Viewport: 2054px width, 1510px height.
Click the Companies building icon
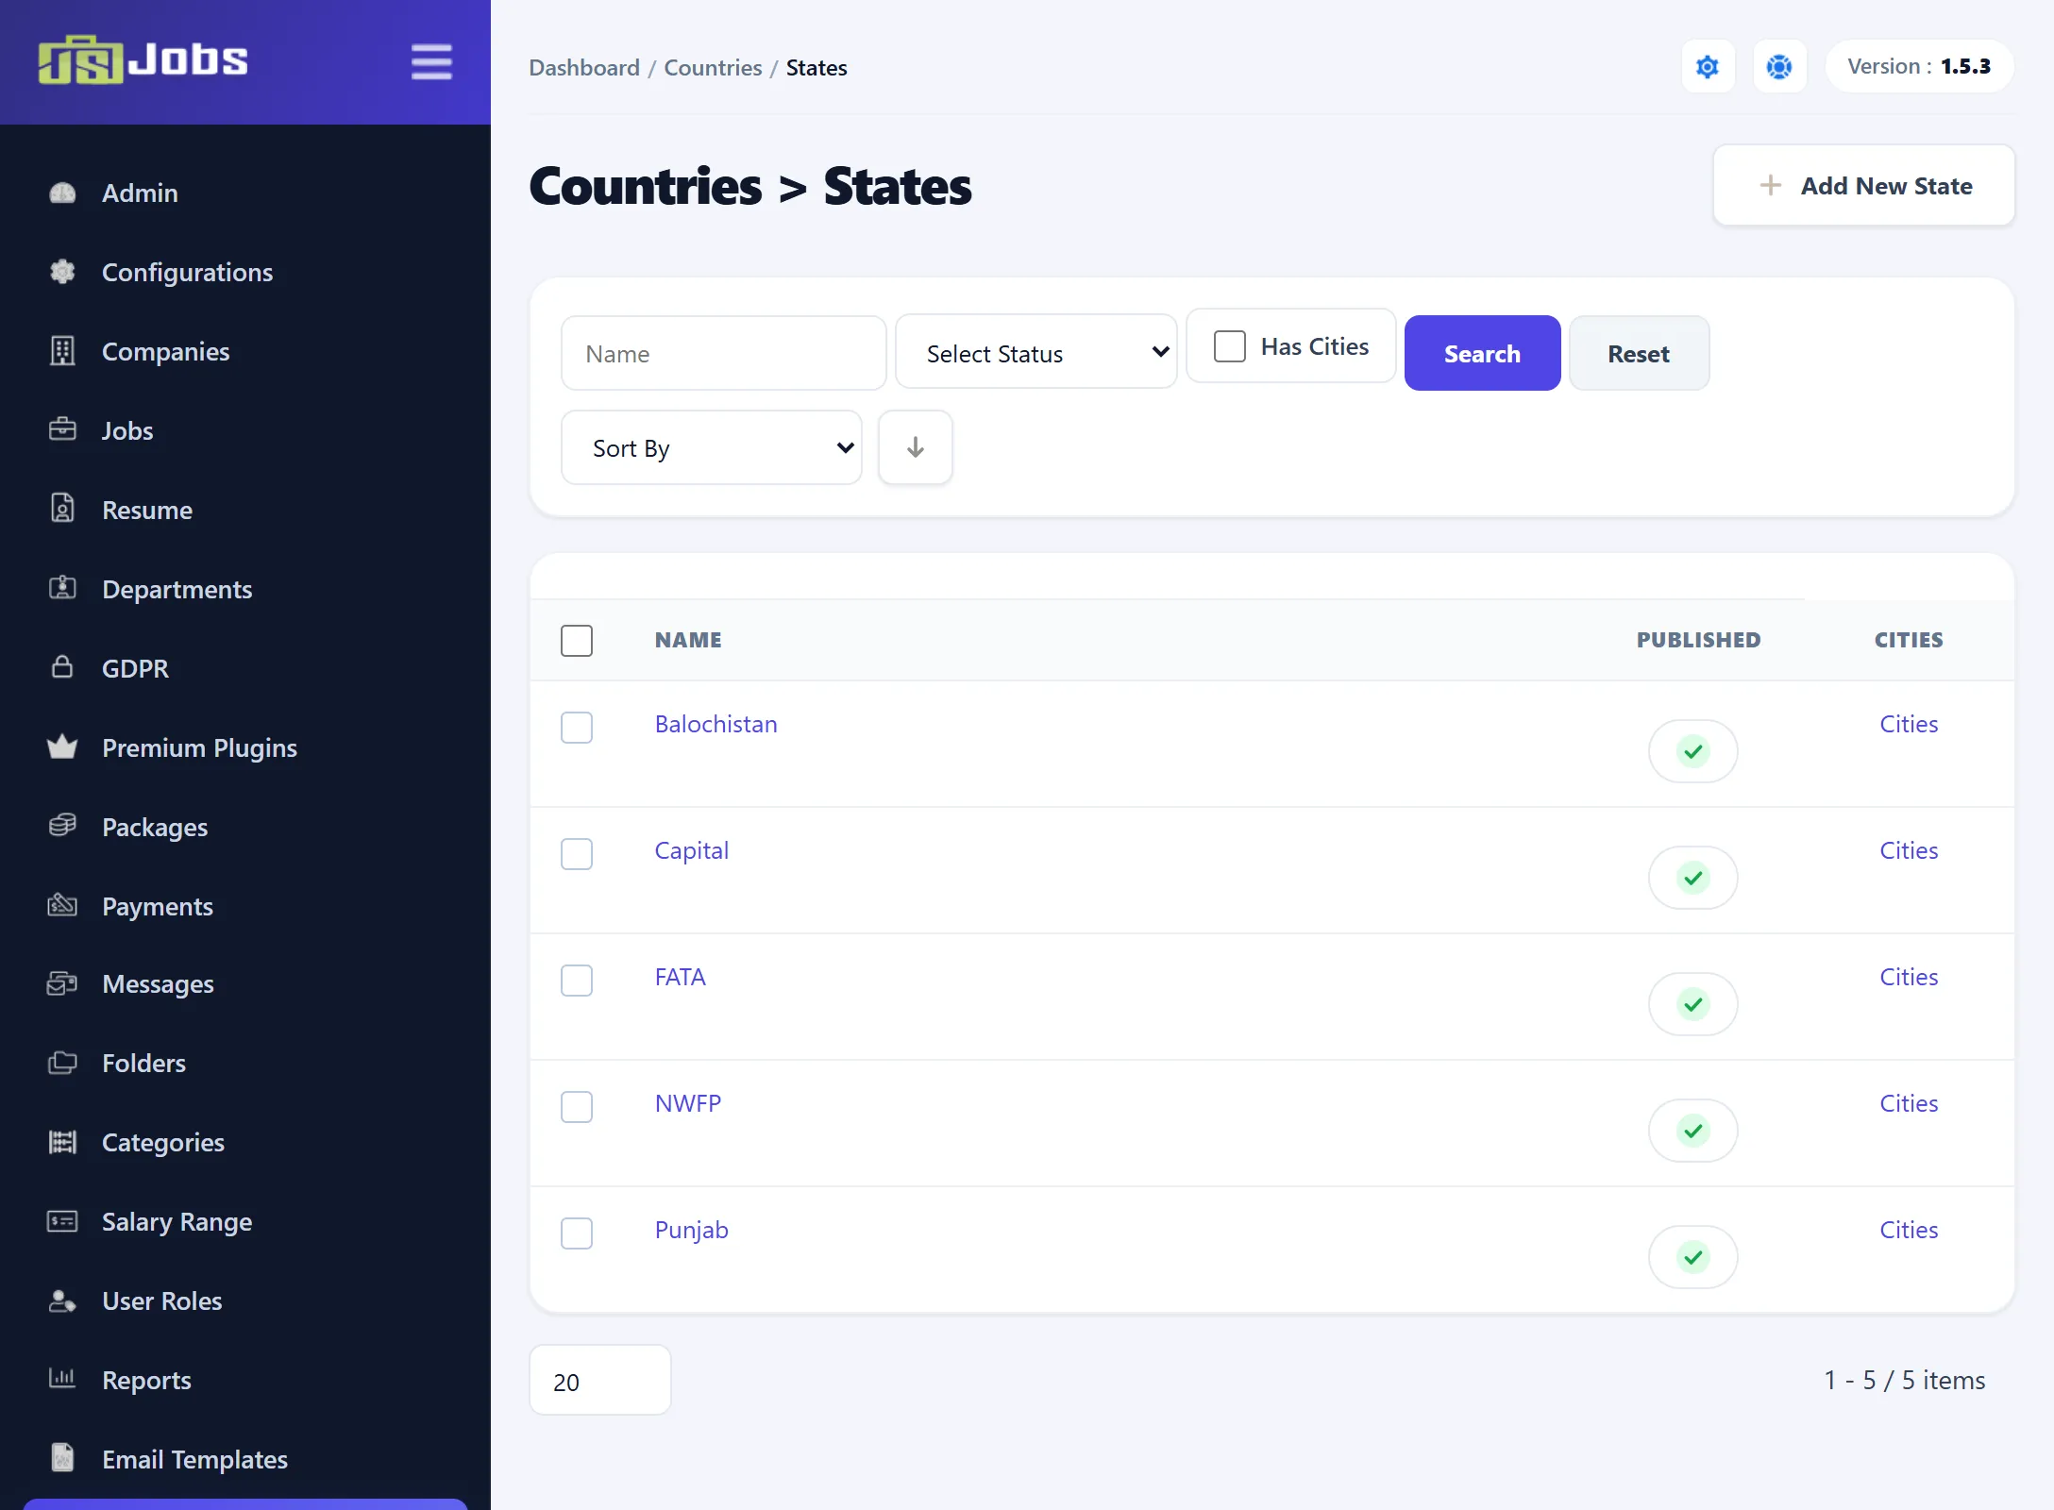[x=62, y=351]
